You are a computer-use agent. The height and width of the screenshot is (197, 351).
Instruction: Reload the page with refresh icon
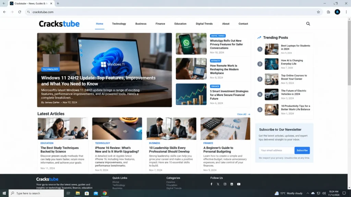[20, 12]
